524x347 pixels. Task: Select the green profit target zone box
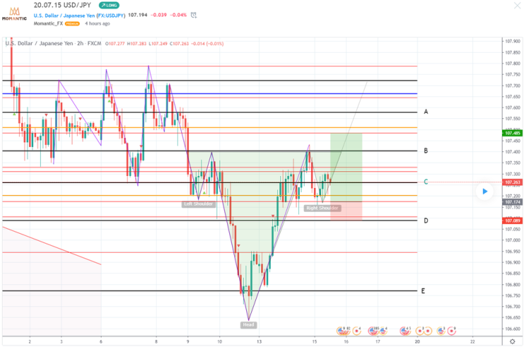point(346,168)
